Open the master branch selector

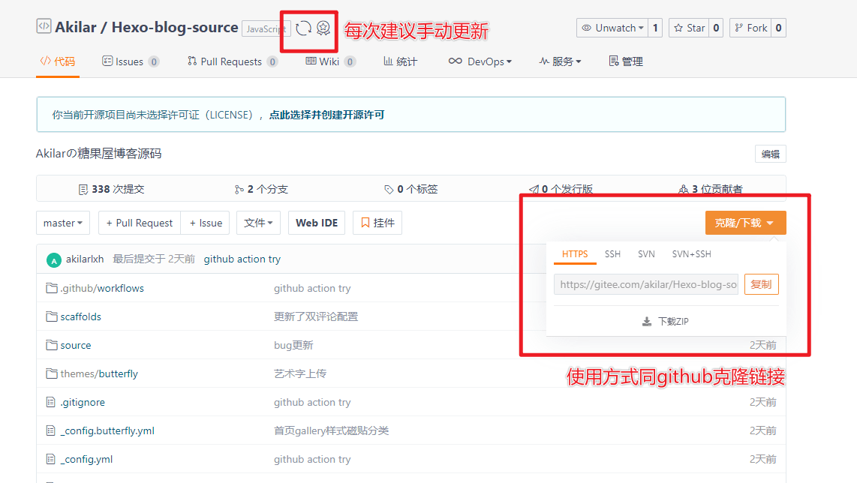pyautogui.click(x=63, y=223)
